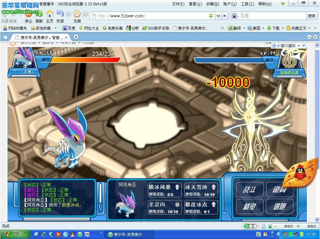Open the 收藏(B) menu
Viewport: 320px width, 239px height.
[x=213, y=4]
